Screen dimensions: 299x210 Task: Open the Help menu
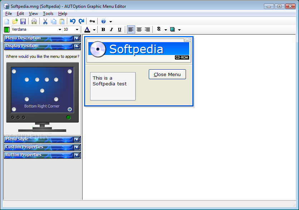63,14
